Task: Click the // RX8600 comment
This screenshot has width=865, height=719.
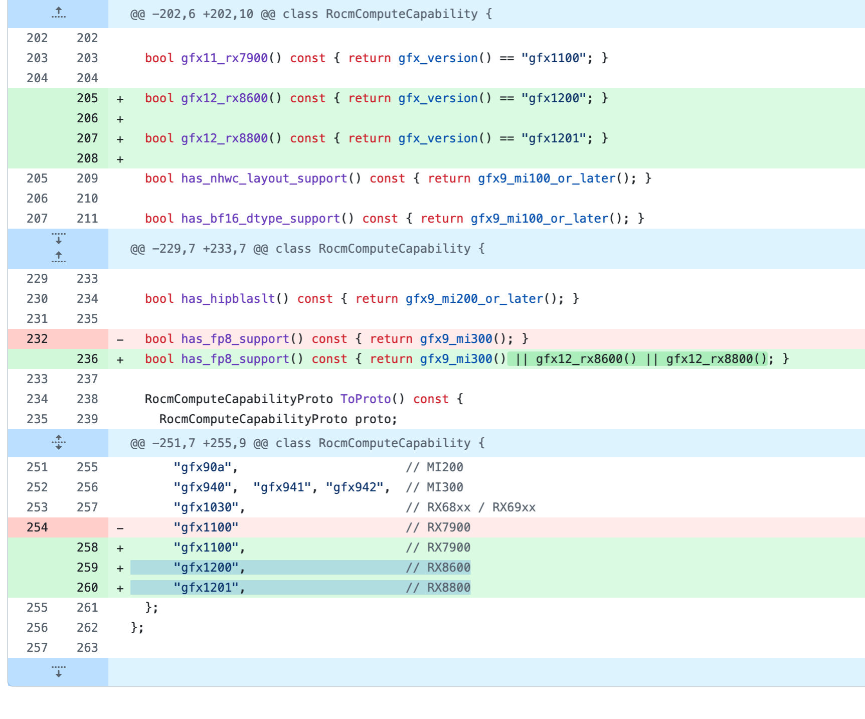Action: (x=438, y=568)
